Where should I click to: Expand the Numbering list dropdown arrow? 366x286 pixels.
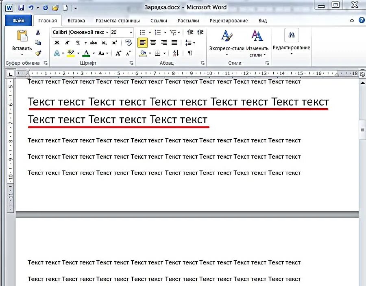click(165, 33)
